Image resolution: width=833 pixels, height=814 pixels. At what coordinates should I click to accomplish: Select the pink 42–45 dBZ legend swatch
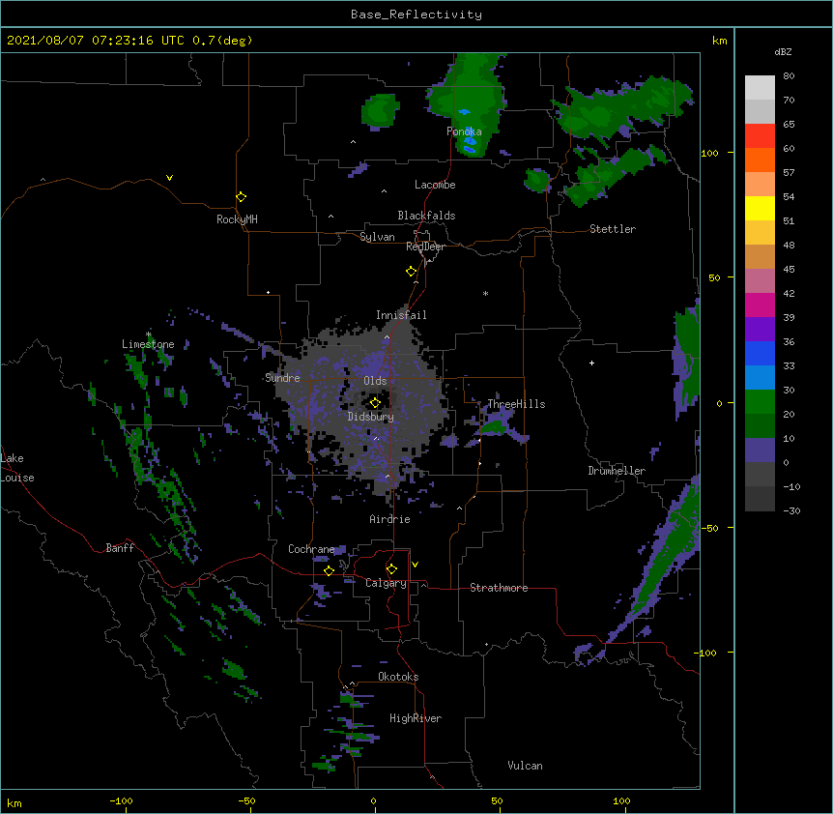pos(760,280)
